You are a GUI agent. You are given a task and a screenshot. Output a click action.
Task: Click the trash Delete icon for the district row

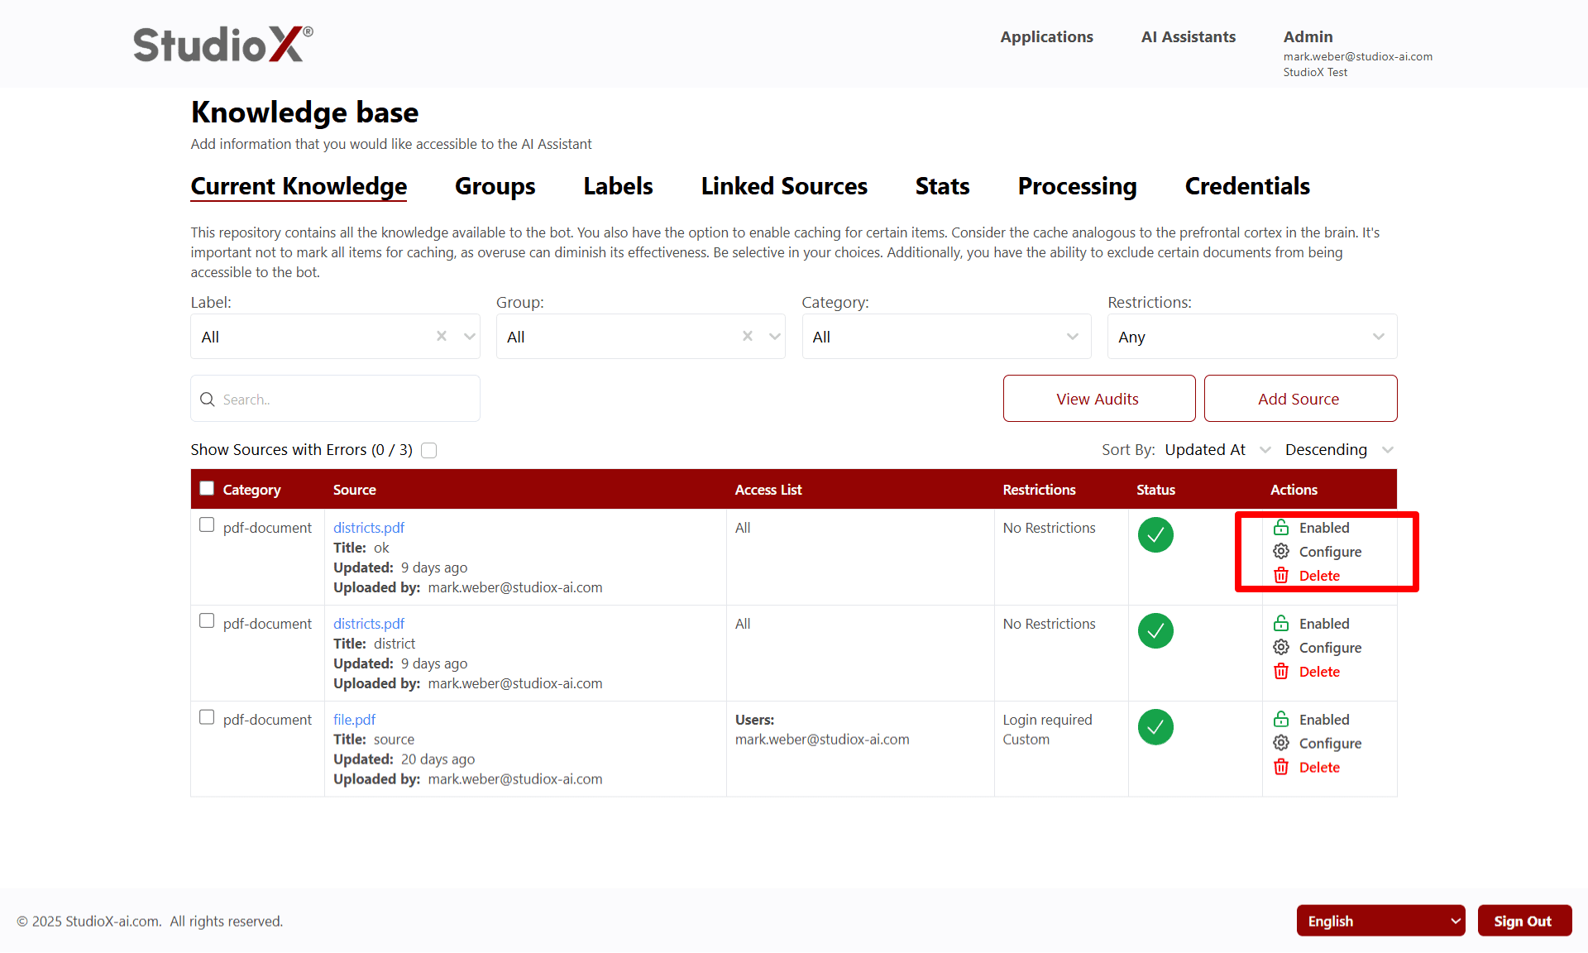1281,671
